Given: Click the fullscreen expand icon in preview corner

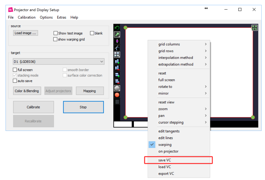Looking at the screenshot, I should 254,28.
